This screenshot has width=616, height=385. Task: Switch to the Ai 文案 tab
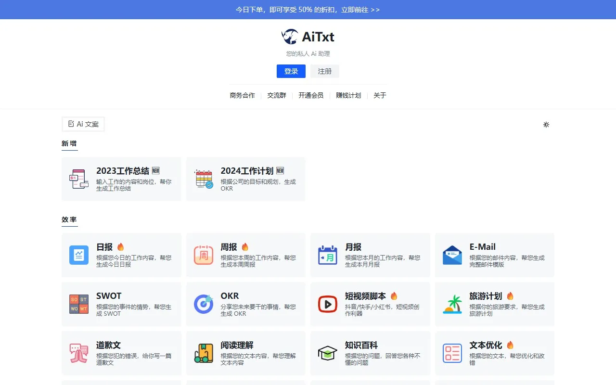83,124
